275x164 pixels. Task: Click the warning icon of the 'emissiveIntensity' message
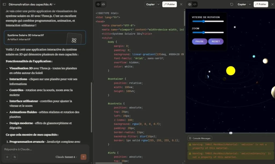(190, 154)
